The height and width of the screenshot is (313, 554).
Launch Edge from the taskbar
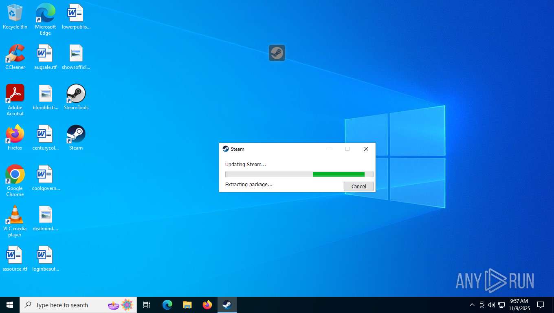pos(167,305)
